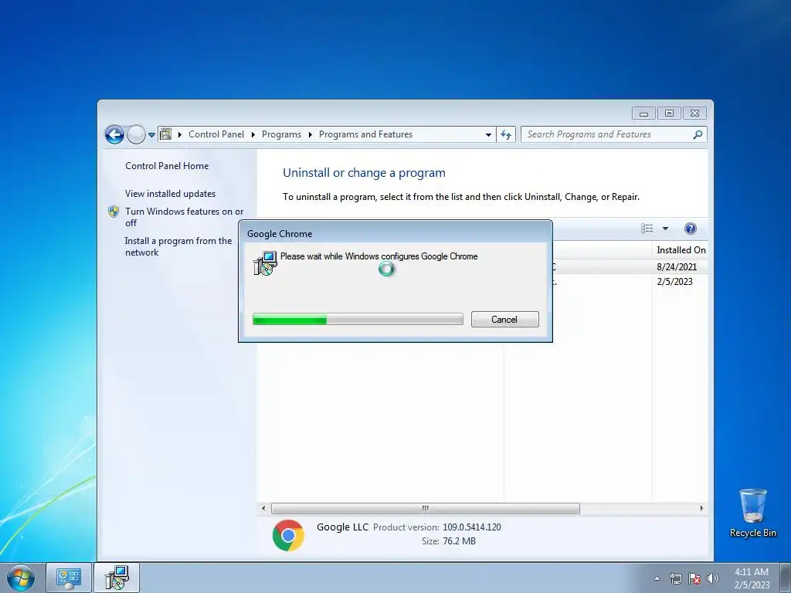Click the Installed On column header

pos(681,250)
